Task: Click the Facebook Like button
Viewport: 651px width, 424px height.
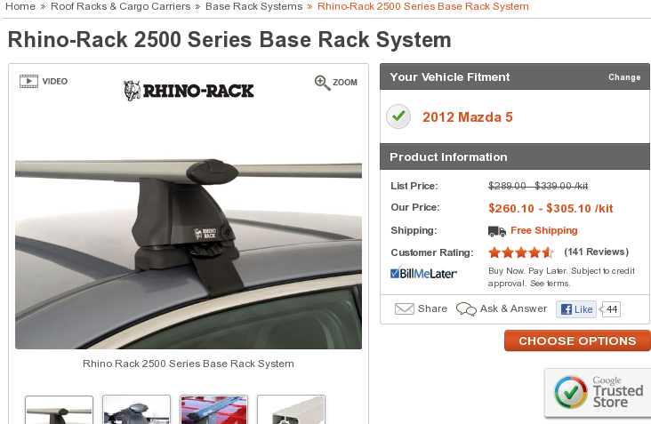Action: tap(576, 309)
